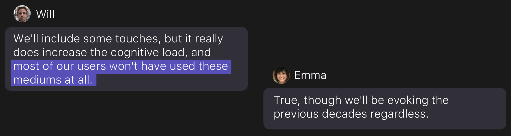Viewport: 511px width, 136px height.
Task: Click the highlighted word "users"
Action: pyautogui.click(x=91, y=66)
